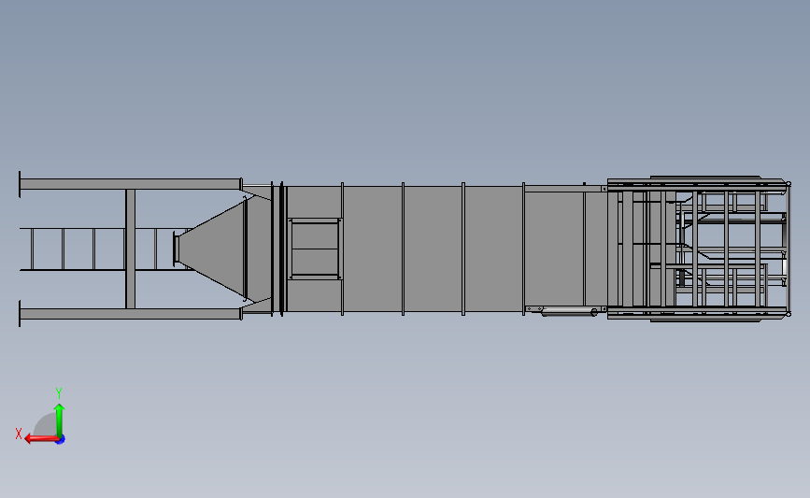The height and width of the screenshot is (498, 810).
Task: Click the green Y axis arrow of the triad
Action: pos(60,420)
